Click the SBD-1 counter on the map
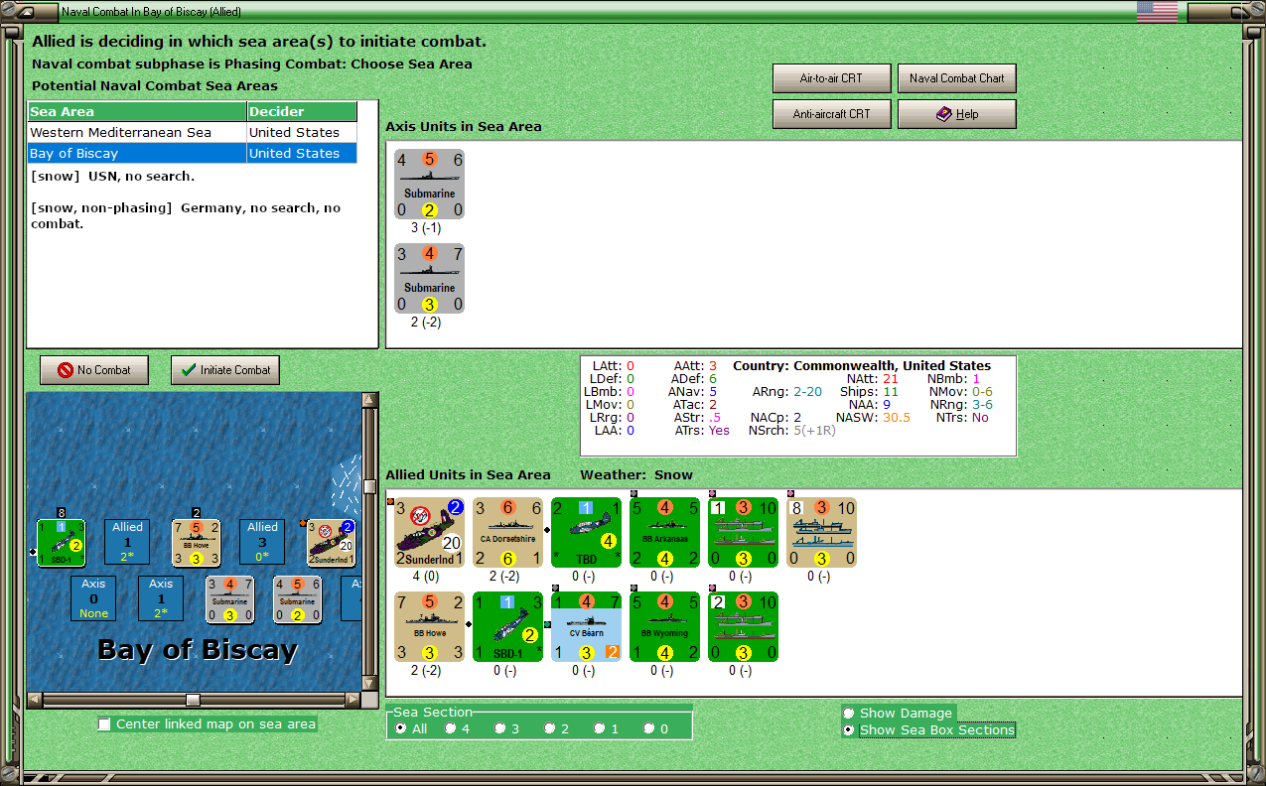 click(x=61, y=543)
